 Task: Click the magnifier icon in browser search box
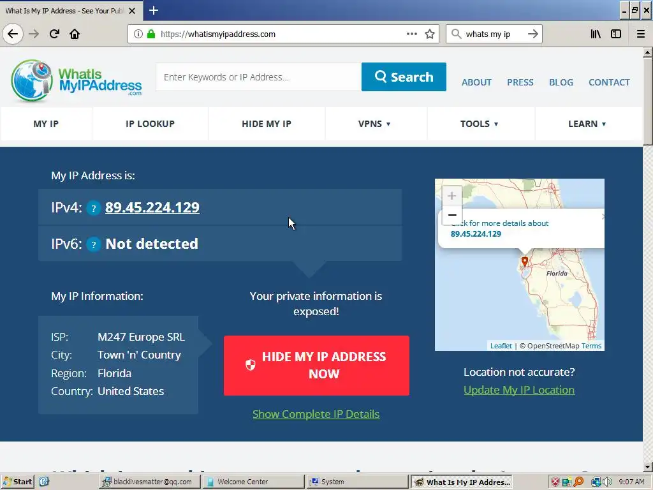tap(457, 34)
